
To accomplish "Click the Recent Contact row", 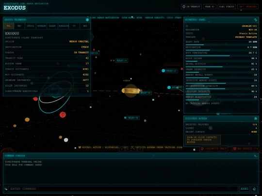I will [221, 132].
